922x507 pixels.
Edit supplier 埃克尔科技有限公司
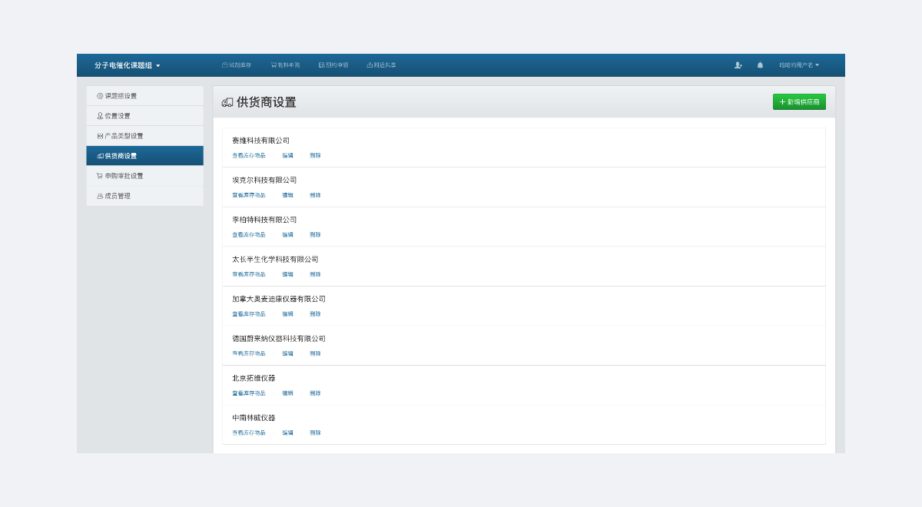point(287,195)
